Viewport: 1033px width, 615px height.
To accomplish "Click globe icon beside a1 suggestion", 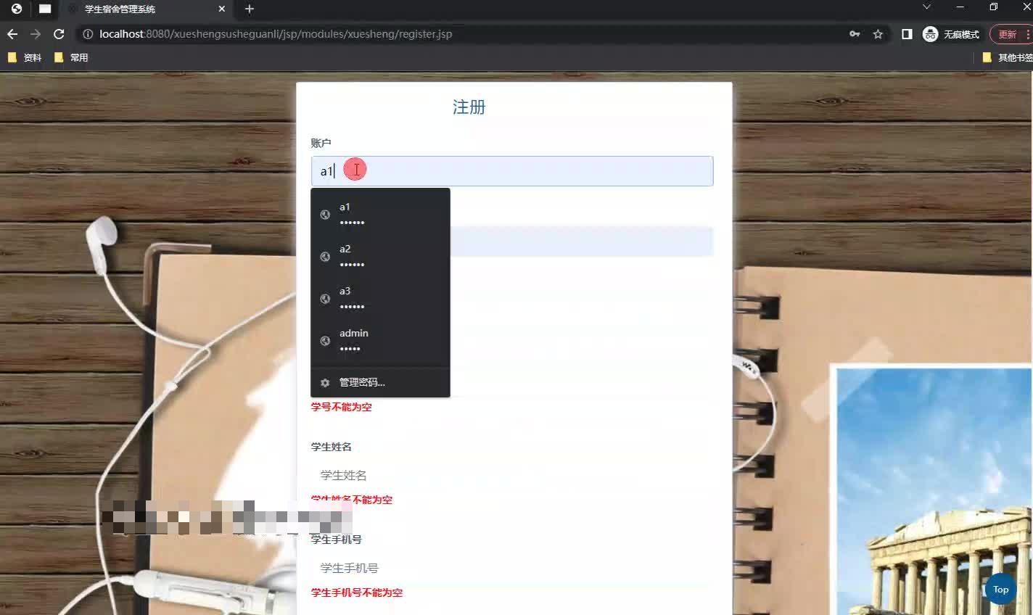I will click(325, 214).
